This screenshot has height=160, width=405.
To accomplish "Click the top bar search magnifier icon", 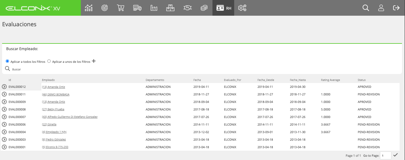I will pyautogui.click(x=366, y=8).
